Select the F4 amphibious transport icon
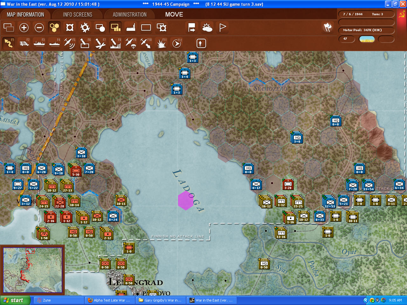 point(54,43)
